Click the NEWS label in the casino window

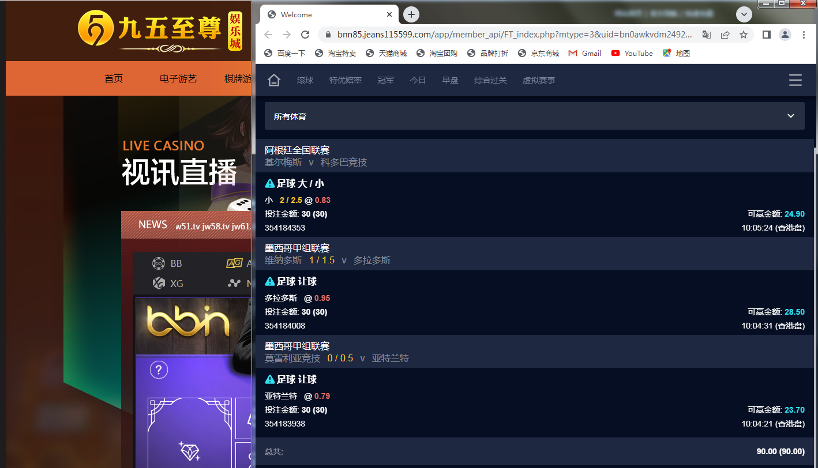(x=153, y=225)
